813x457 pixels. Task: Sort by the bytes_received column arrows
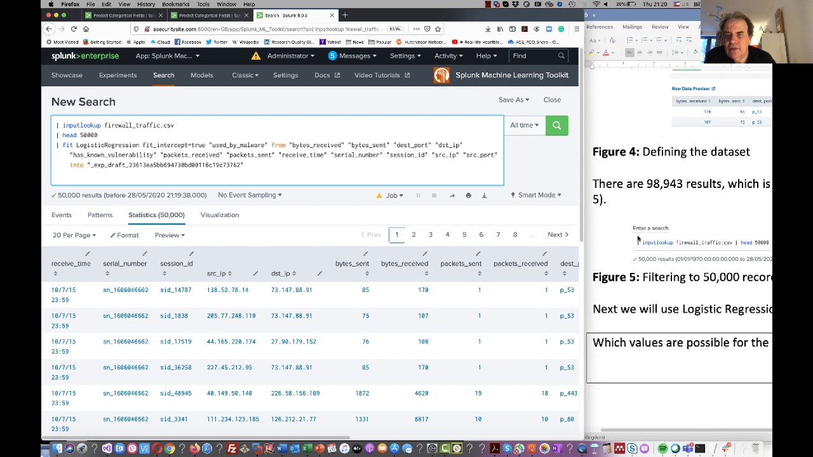[426, 274]
